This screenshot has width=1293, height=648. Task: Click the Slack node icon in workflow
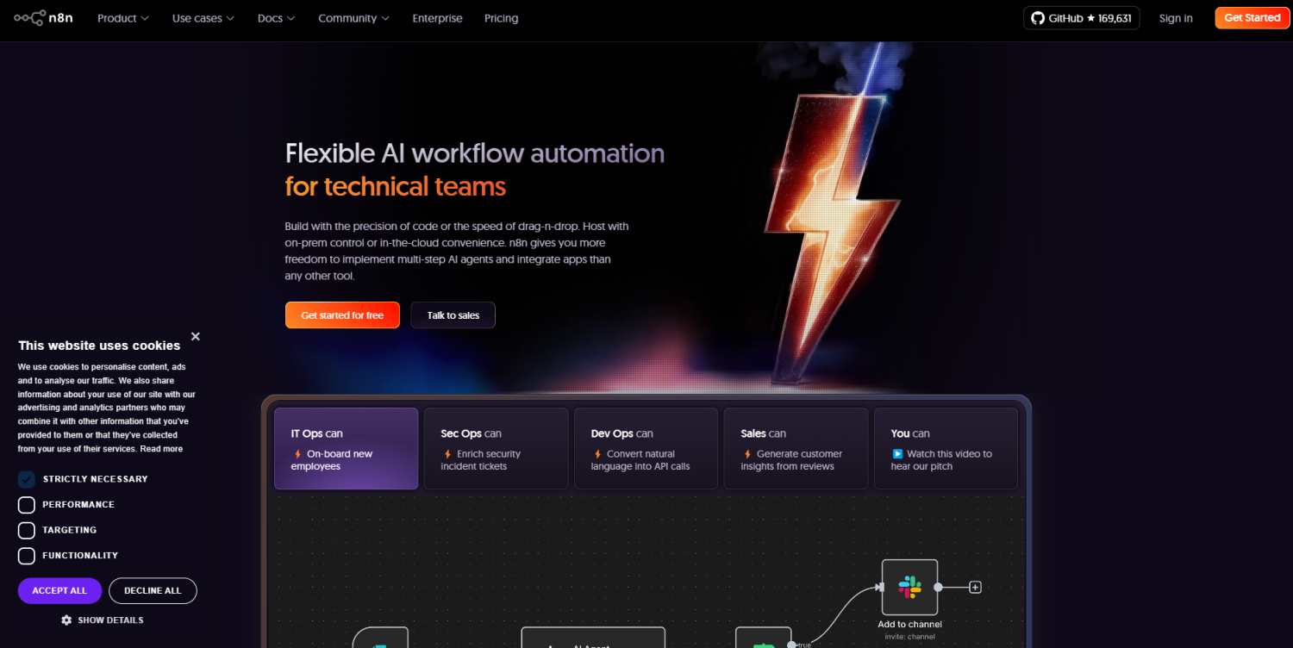(909, 587)
